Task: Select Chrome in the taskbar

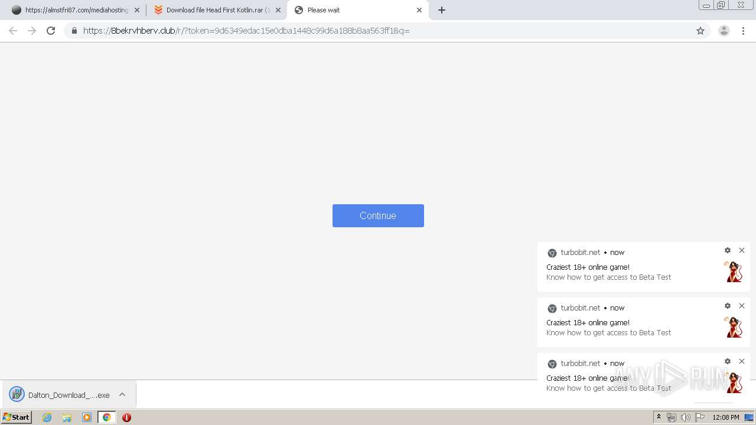Action: [106, 417]
